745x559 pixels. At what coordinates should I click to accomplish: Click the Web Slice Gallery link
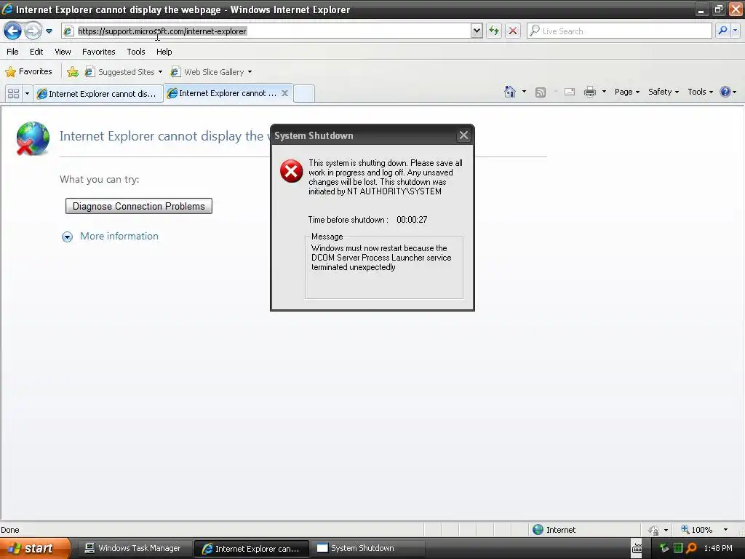[214, 72]
